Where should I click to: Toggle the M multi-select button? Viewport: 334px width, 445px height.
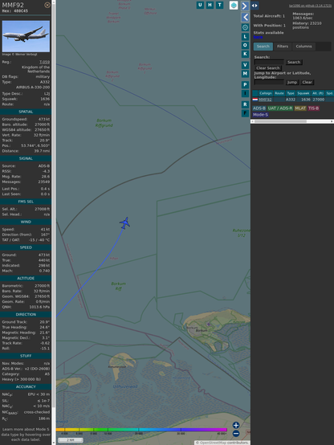(245, 74)
